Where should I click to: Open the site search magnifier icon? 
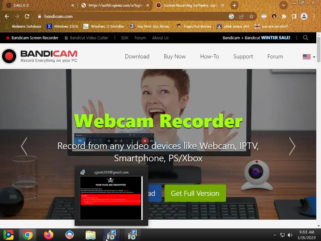pos(306,38)
